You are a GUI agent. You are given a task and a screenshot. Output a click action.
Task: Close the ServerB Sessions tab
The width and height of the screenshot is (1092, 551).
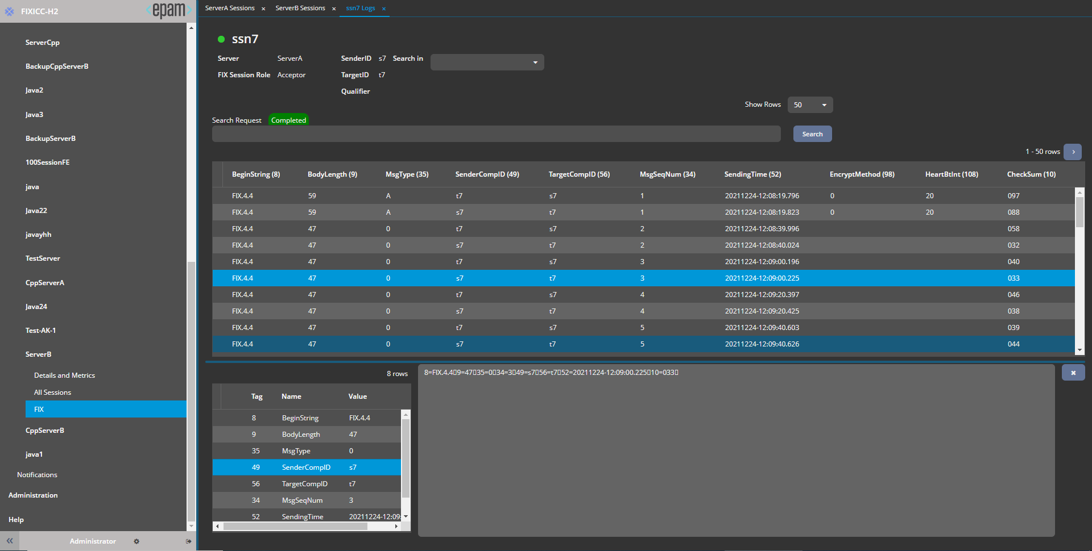pyautogui.click(x=334, y=9)
